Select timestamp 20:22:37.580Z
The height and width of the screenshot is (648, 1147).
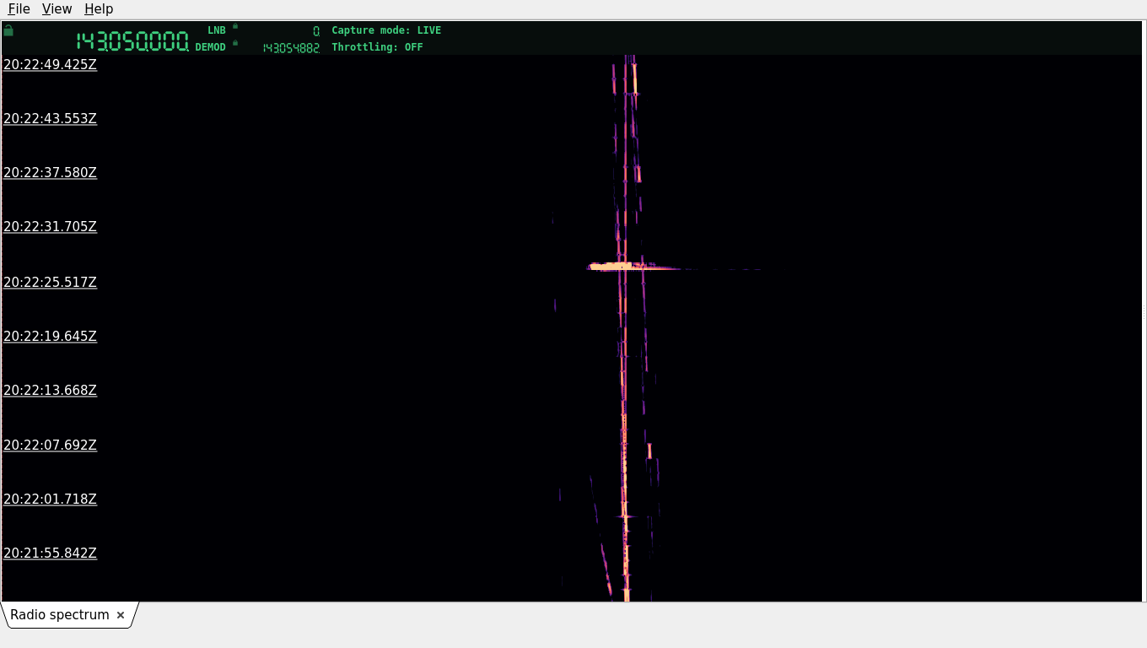click(x=50, y=173)
